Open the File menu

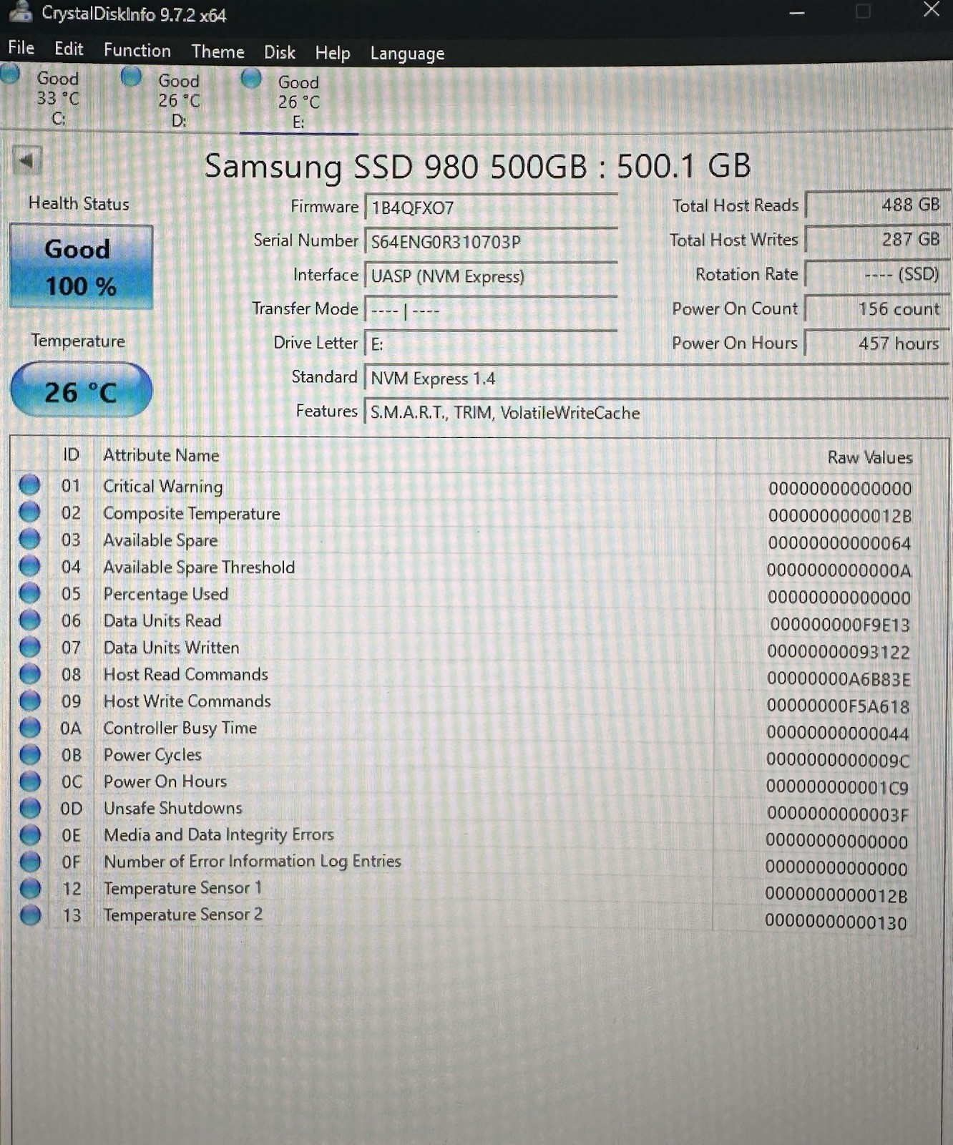[x=21, y=48]
